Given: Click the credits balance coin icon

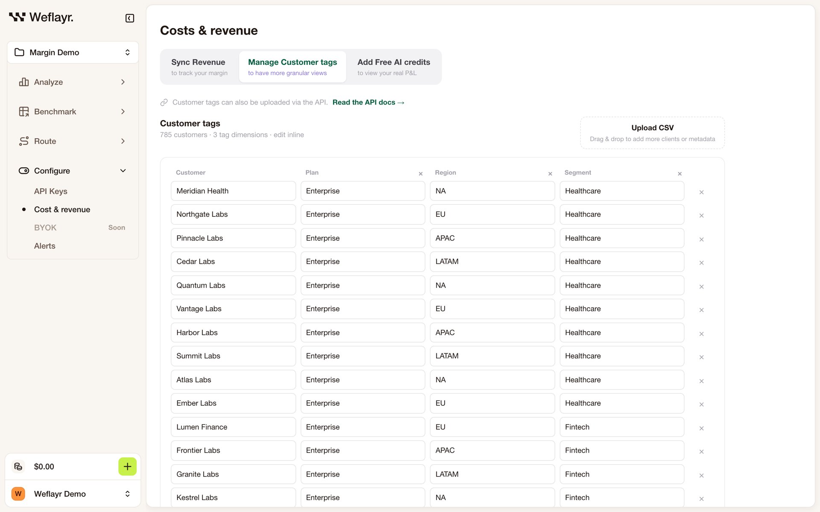Looking at the screenshot, I should (x=18, y=466).
